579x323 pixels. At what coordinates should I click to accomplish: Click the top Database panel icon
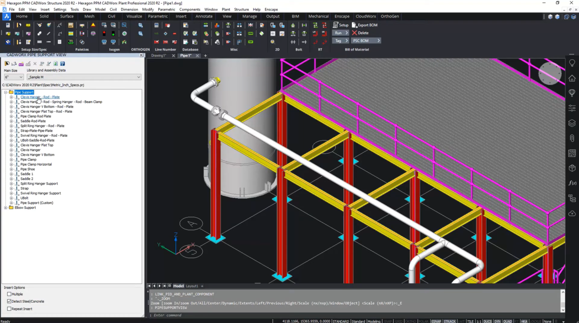click(185, 25)
